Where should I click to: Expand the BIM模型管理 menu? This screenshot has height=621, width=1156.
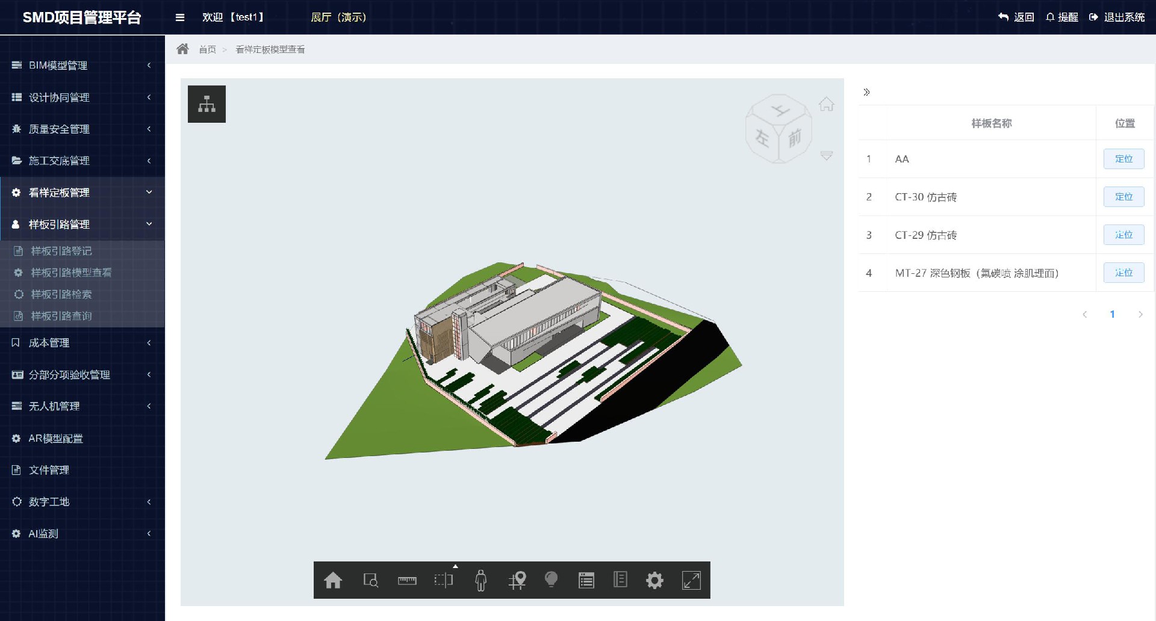coord(82,65)
